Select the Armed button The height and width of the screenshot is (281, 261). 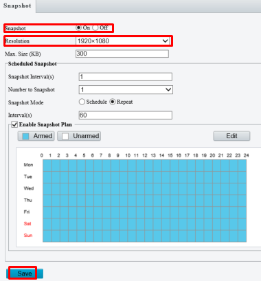pos(36,136)
